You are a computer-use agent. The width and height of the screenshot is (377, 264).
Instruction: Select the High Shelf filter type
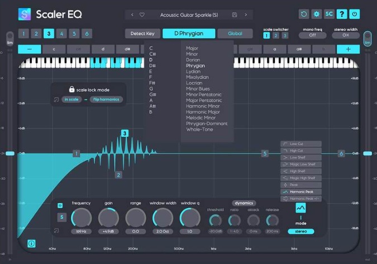[301, 171]
